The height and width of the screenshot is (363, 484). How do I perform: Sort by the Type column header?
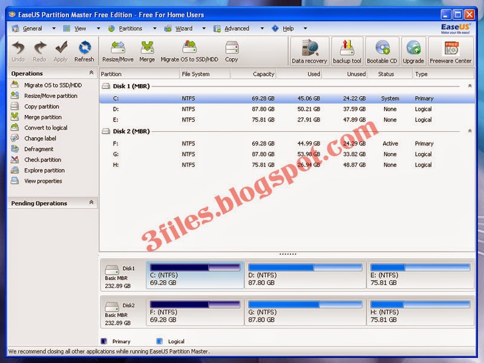pos(443,74)
